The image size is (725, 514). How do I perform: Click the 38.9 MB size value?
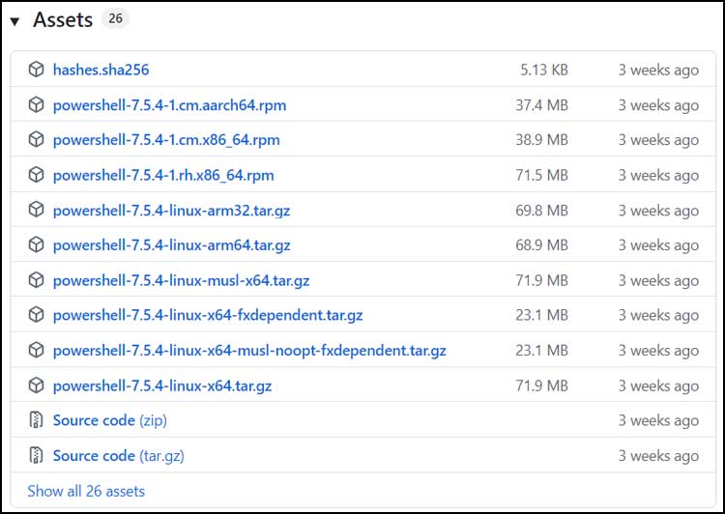(542, 139)
